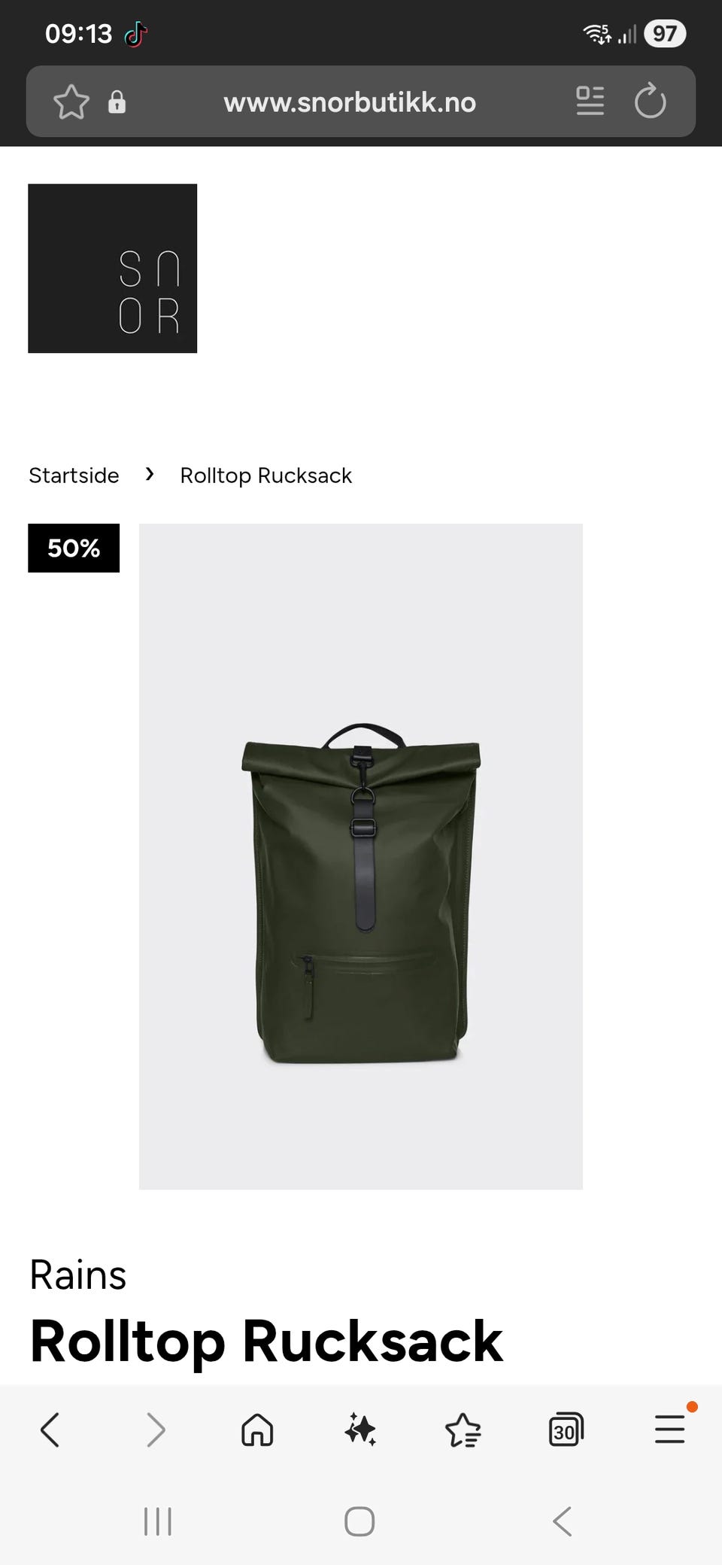The image size is (722, 1565).
Task: Open reader mode icon in address bar
Action: coord(590,101)
